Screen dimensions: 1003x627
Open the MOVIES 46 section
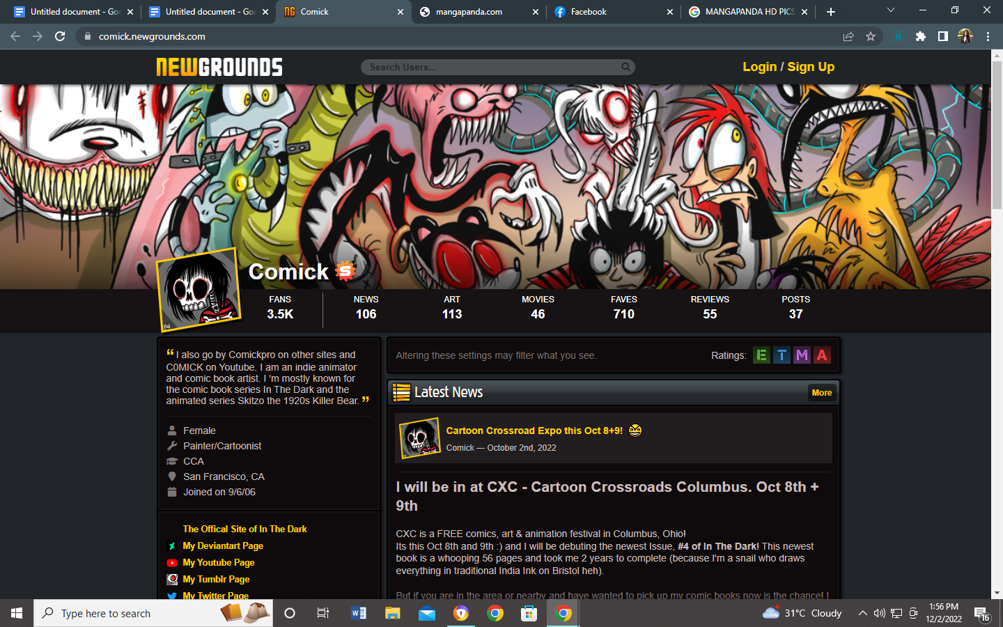pyautogui.click(x=538, y=307)
